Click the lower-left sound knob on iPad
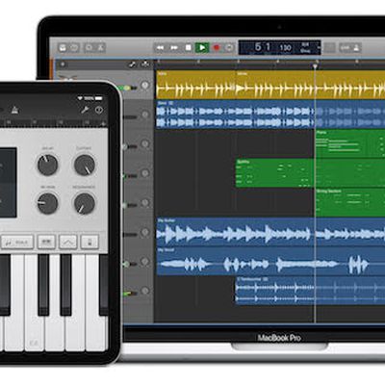The image size is (385, 385). pyautogui.click(x=47, y=203)
